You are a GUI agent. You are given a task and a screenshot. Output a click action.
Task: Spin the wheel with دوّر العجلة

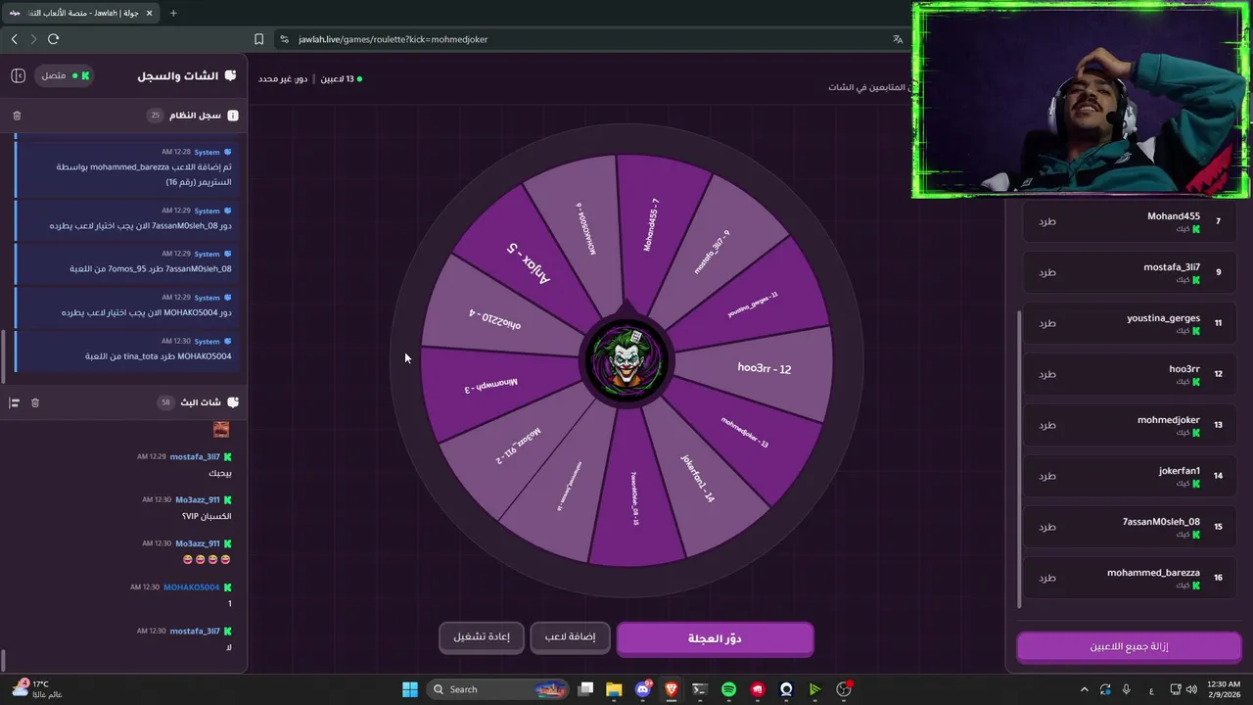click(715, 638)
